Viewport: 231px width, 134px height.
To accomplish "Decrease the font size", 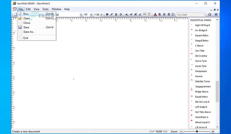I will coord(140,14).
